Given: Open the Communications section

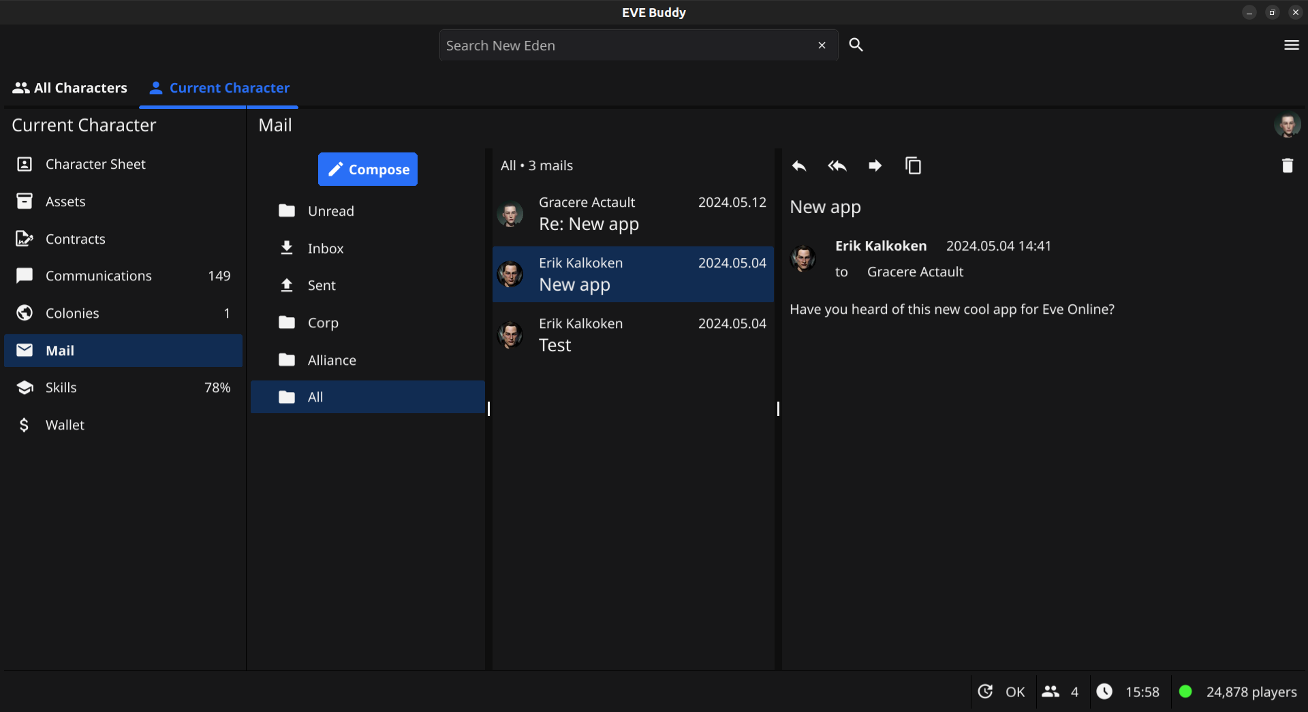Looking at the screenshot, I should 123,276.
